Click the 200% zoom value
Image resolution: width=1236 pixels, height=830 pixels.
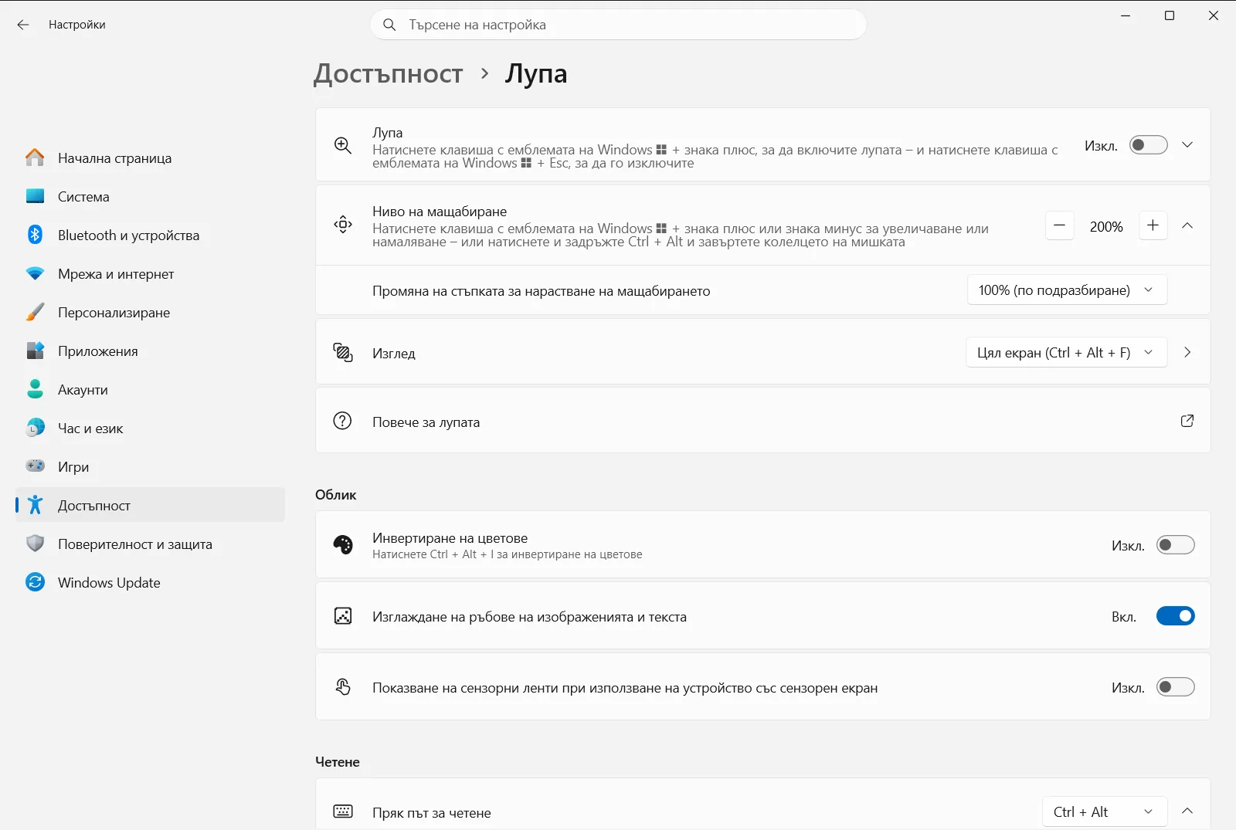pos(1106,226)
